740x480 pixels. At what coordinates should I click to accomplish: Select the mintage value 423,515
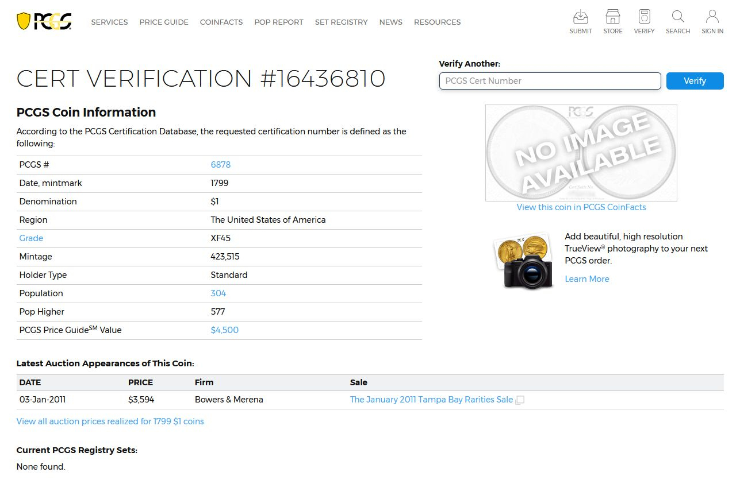coord(225,257)
